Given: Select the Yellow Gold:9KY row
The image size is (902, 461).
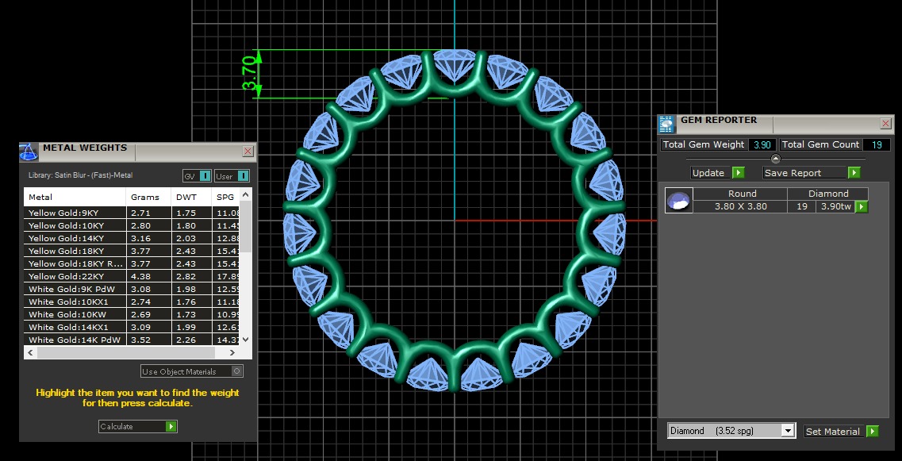Looking at the screenshot, I should point(131,213).
